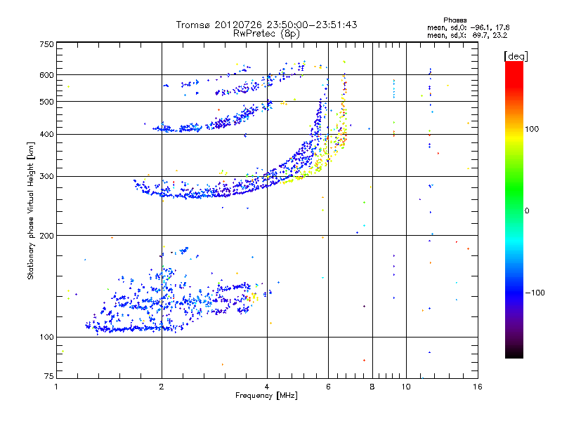This screenshot has width=562, height=421.
Task: Click the y-axis tick label '75'
Action: pos(49,376)
